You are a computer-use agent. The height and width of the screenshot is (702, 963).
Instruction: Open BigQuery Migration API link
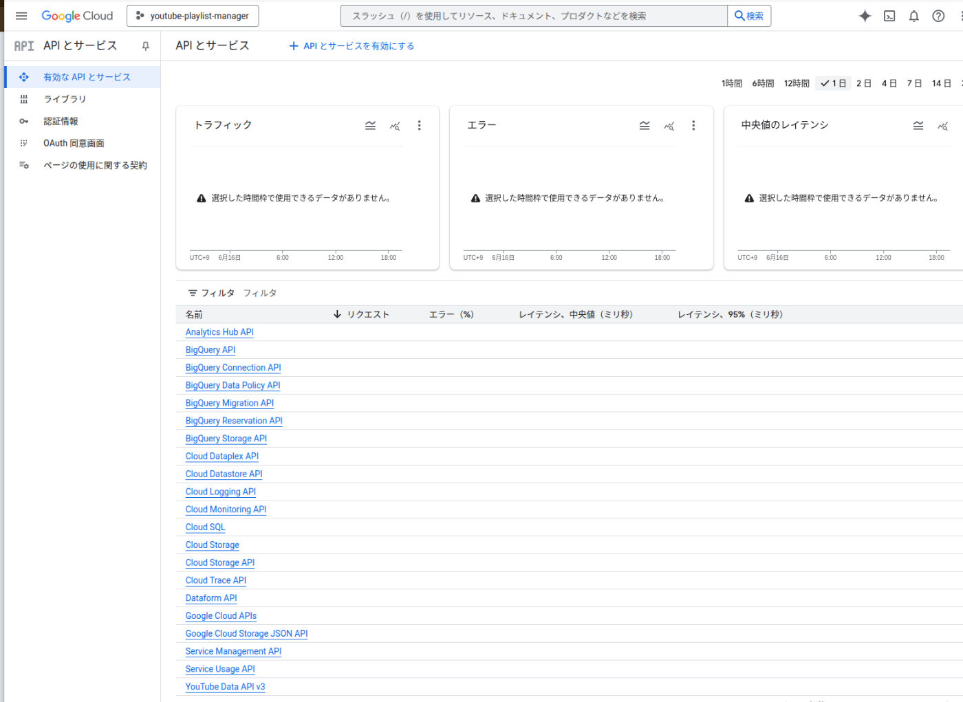click(230, 403)
